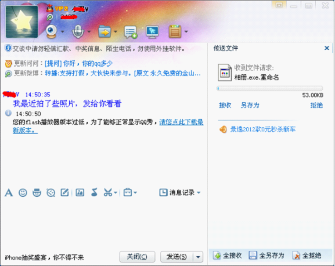Click the microblog icon under the nickname

(x=50, y=17)
